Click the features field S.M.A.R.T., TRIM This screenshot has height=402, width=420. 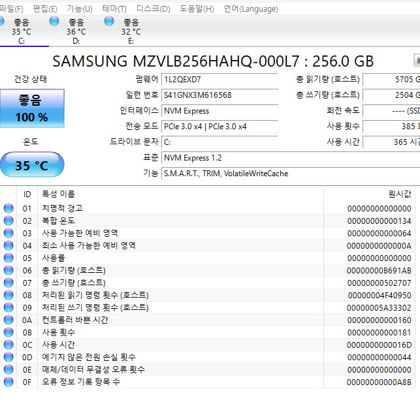(x=291, y=174)
